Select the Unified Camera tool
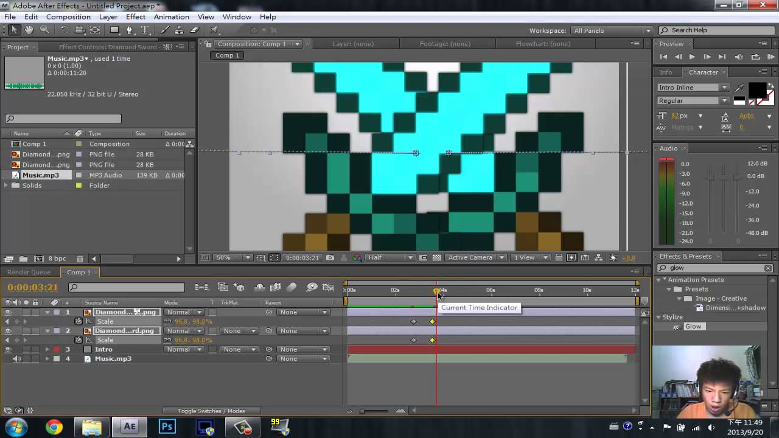779x438 pixels. pyautogui.click(x=80, y=30)
